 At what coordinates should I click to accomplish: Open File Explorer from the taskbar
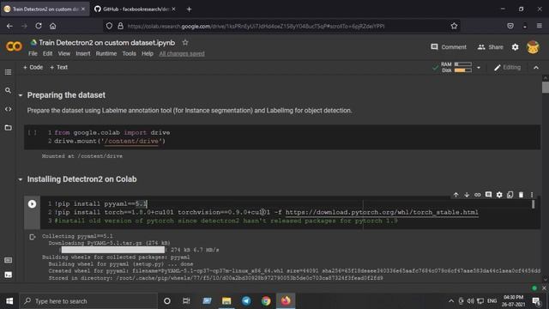pyautogui.click(x=226, y=301)
